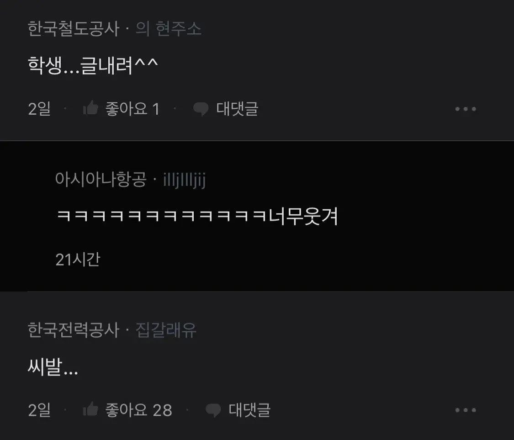Open more options dots for first comment
Screen dimensions: 514x440
pyautogui.click(x=466, y=109)
